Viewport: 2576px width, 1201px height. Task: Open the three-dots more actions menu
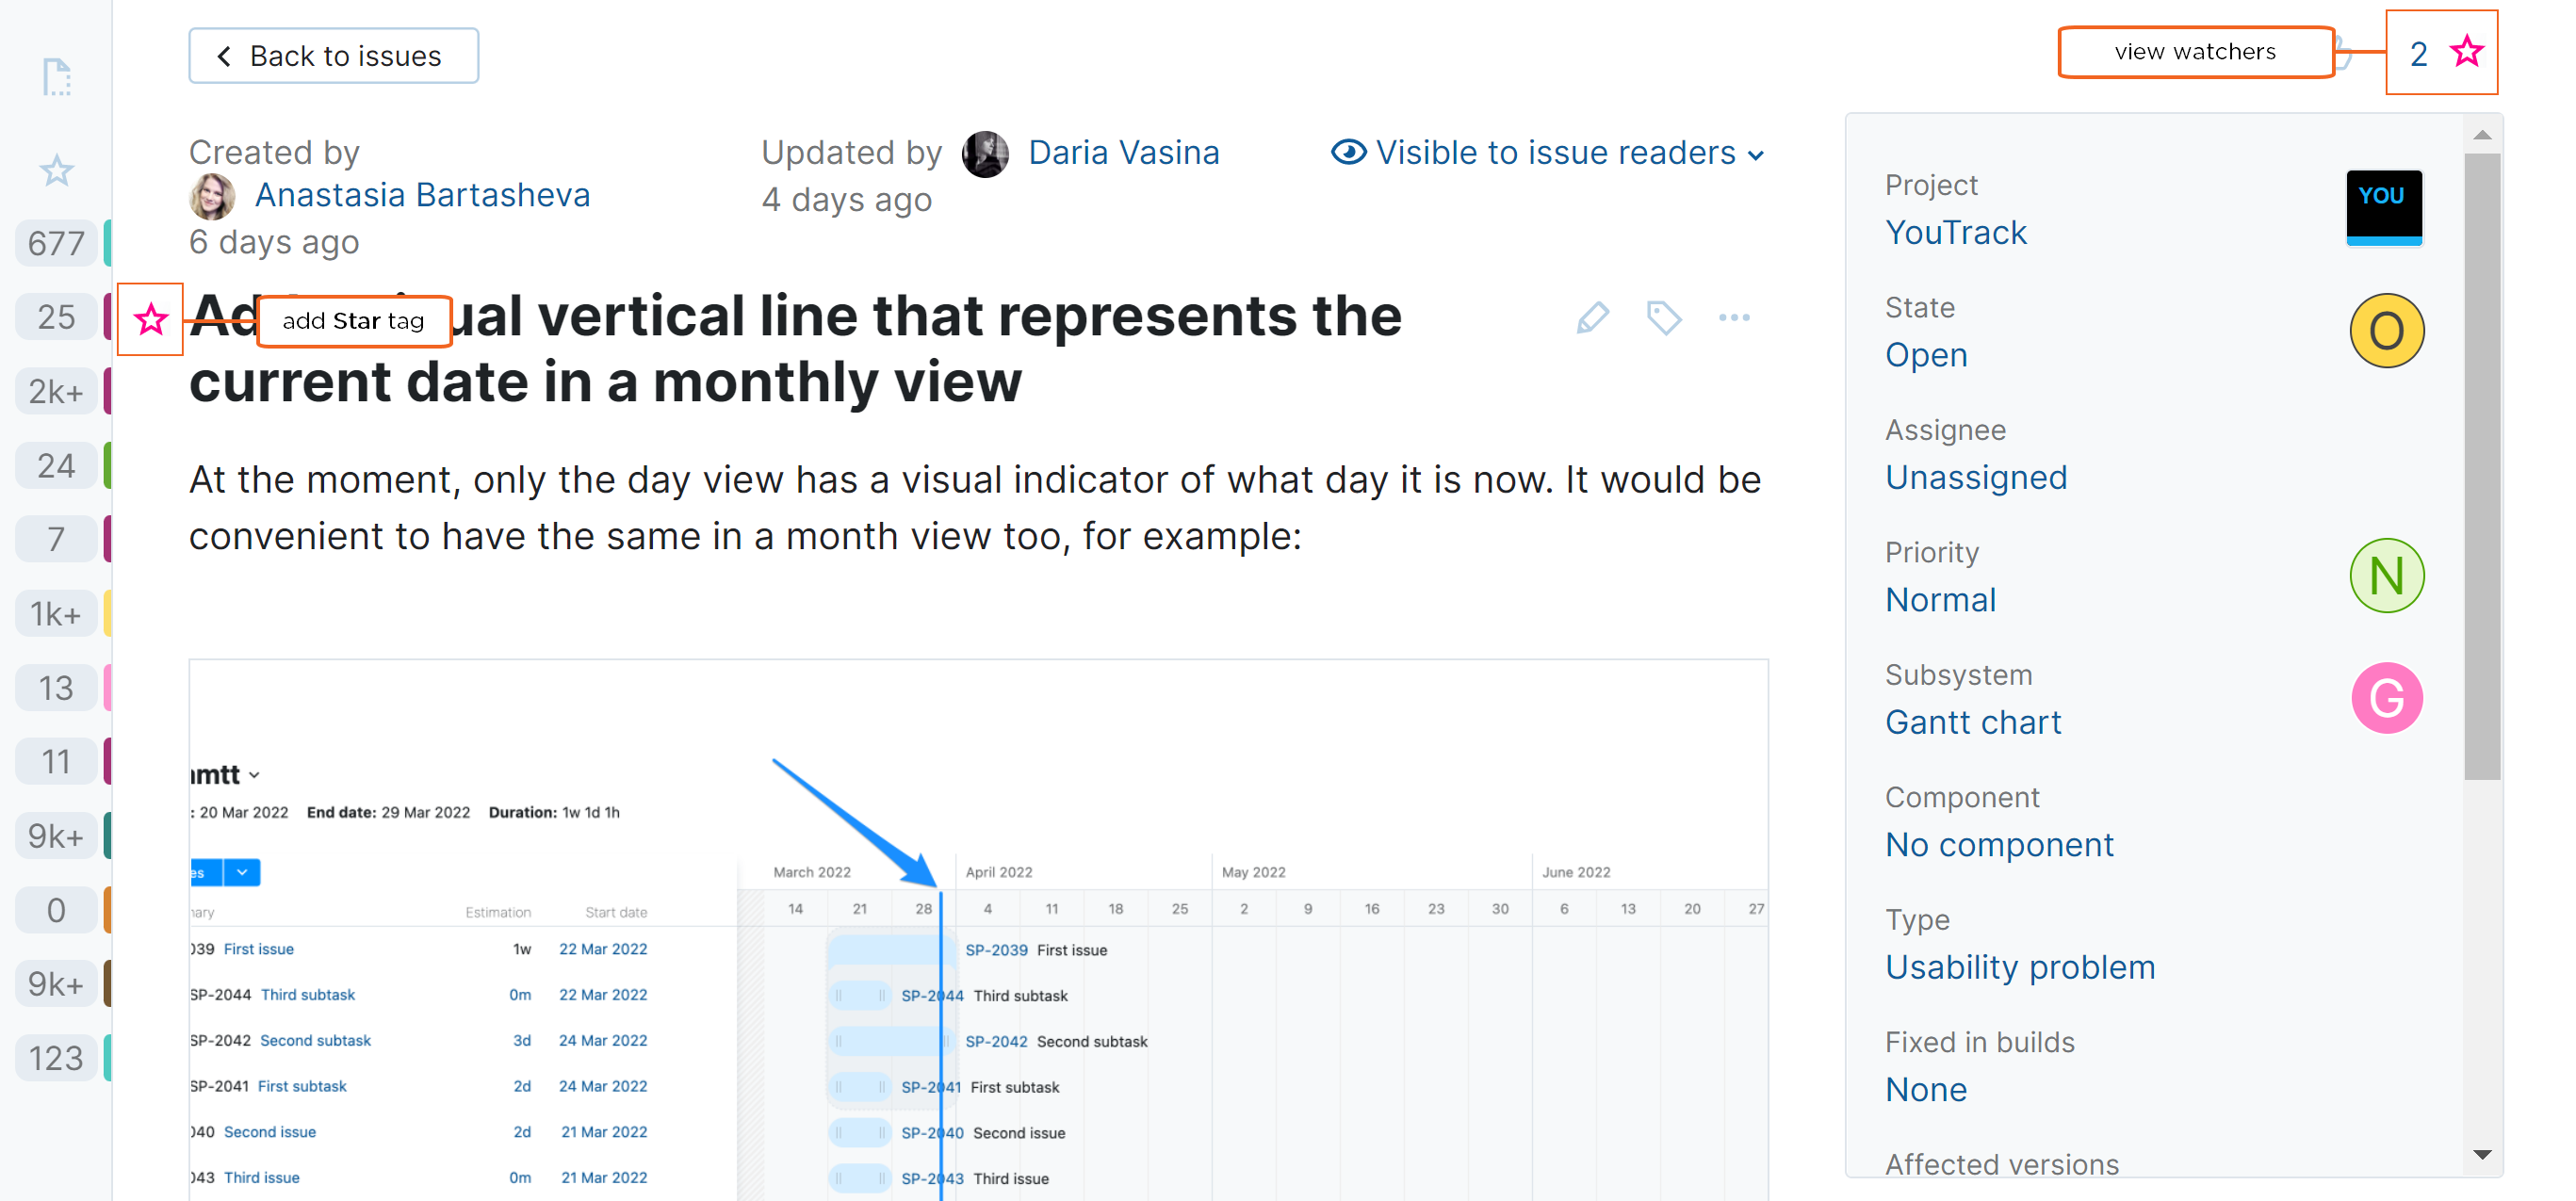[1734, 318]
